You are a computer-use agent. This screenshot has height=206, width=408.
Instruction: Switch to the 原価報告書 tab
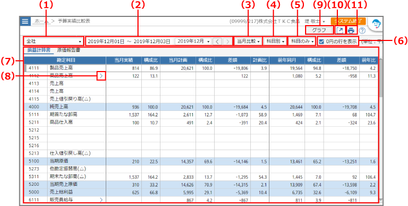[x=68, y=50]
